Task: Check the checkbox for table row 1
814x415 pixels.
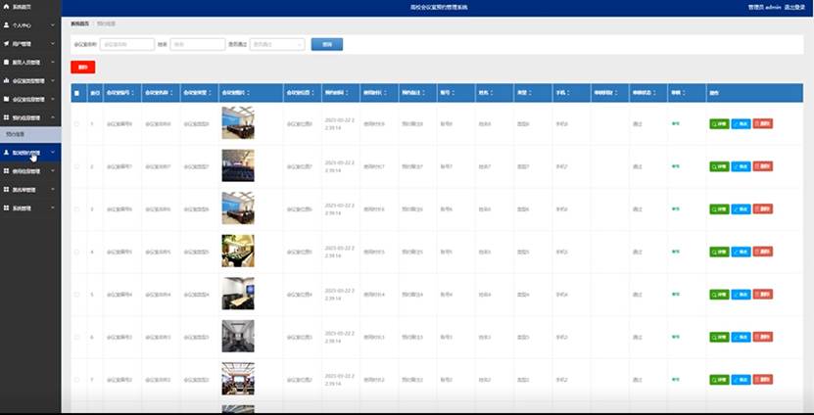Action: tap(76, 124)
